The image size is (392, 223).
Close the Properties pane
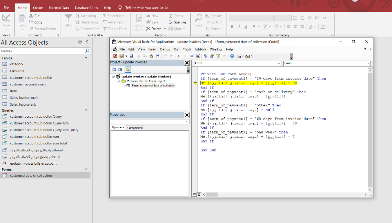187,115
